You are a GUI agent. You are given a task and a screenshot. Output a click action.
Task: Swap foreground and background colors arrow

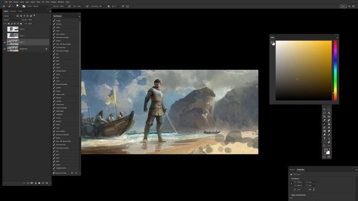(x=329, y=149)
